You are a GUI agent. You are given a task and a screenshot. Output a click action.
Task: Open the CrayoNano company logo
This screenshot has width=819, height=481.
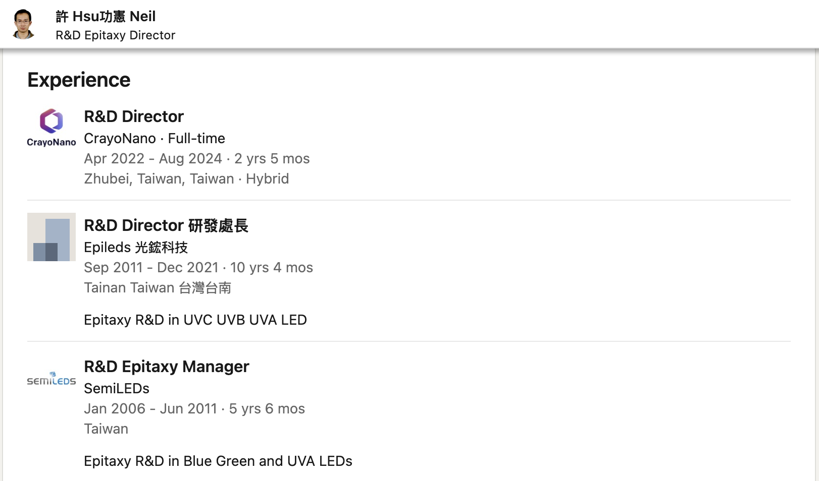[52, 128]
